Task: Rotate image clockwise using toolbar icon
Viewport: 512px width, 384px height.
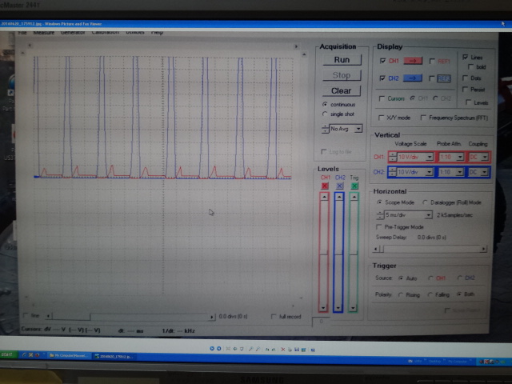Action: point(267,350)
